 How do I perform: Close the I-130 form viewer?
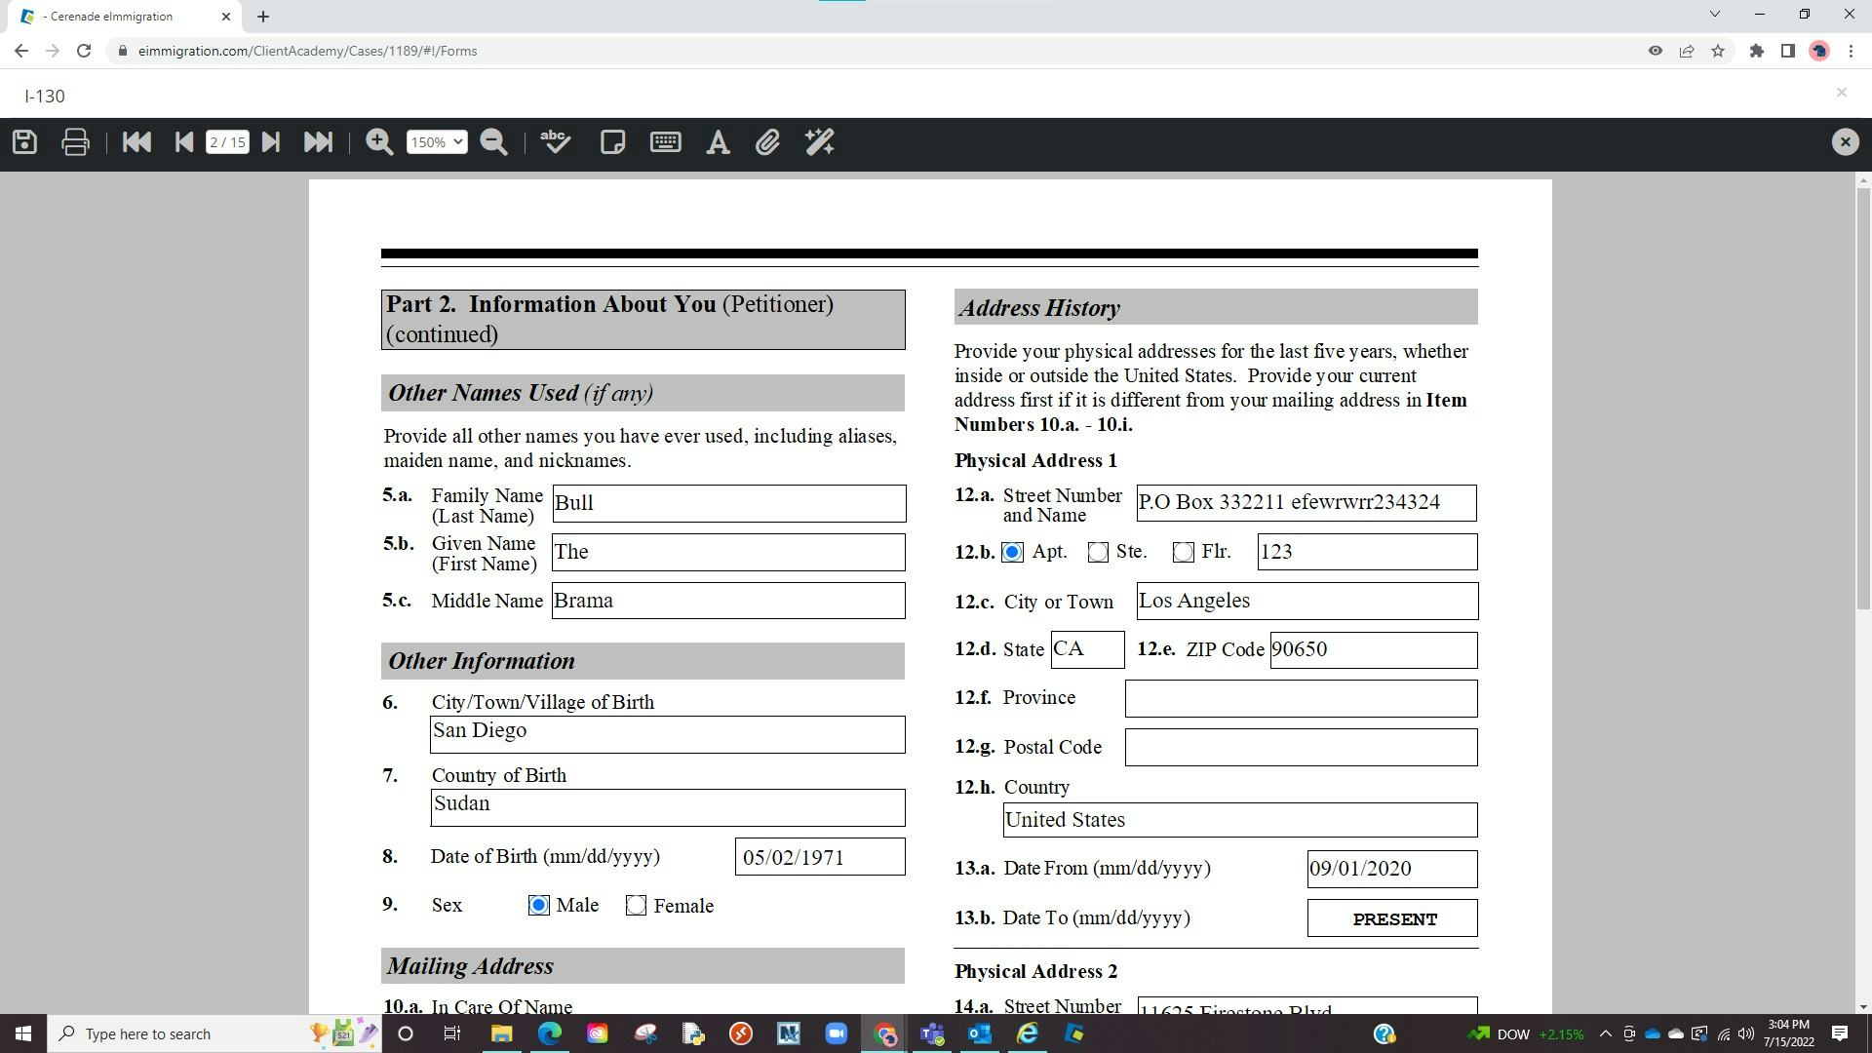point(1844,141)
